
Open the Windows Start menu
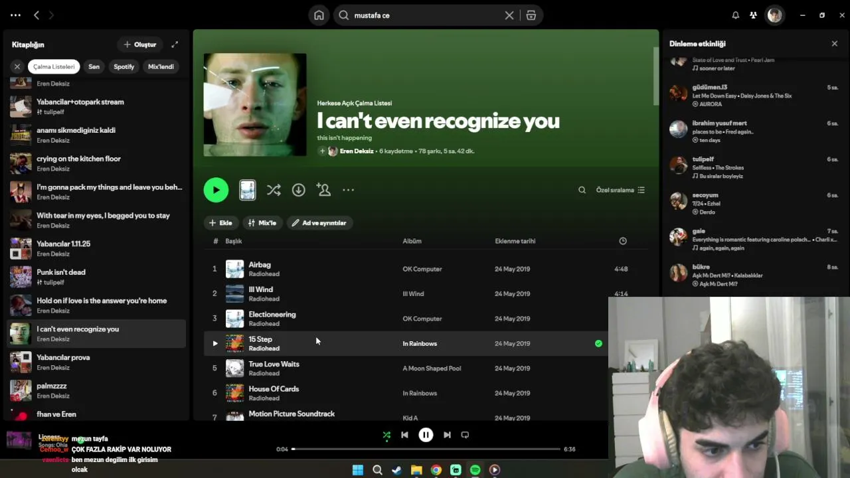click(x=358, y=470)
